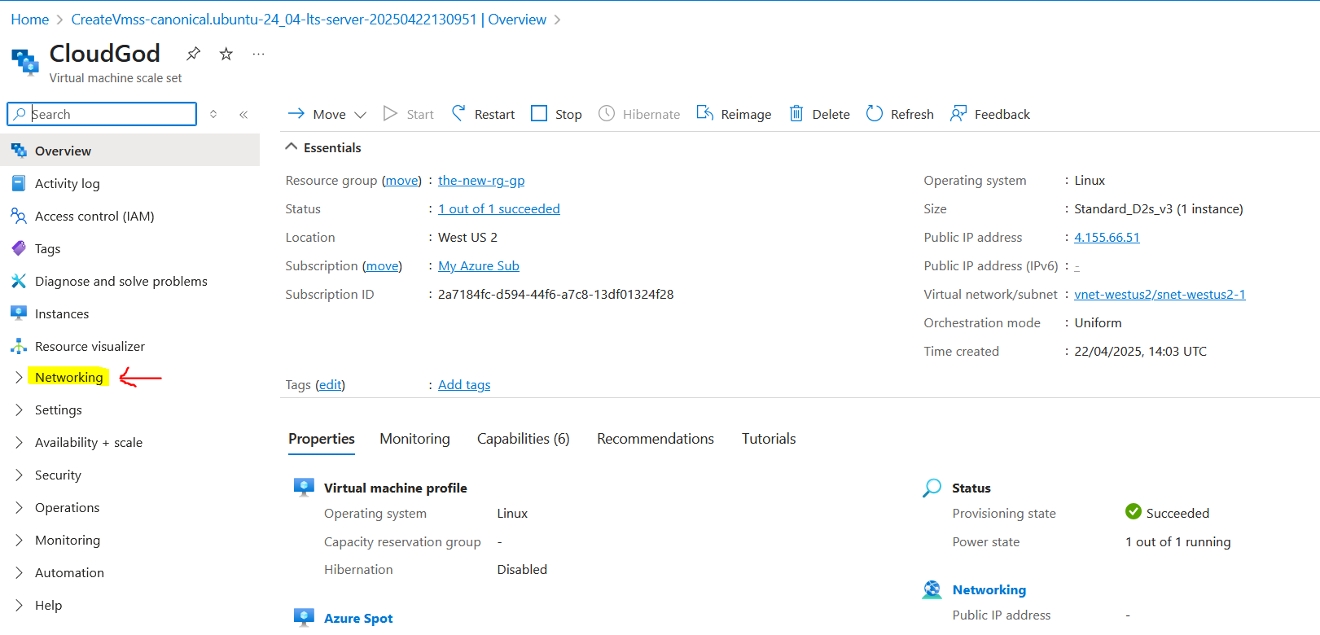
Task: Click move link beside Resource group
Action: (402, 180)
